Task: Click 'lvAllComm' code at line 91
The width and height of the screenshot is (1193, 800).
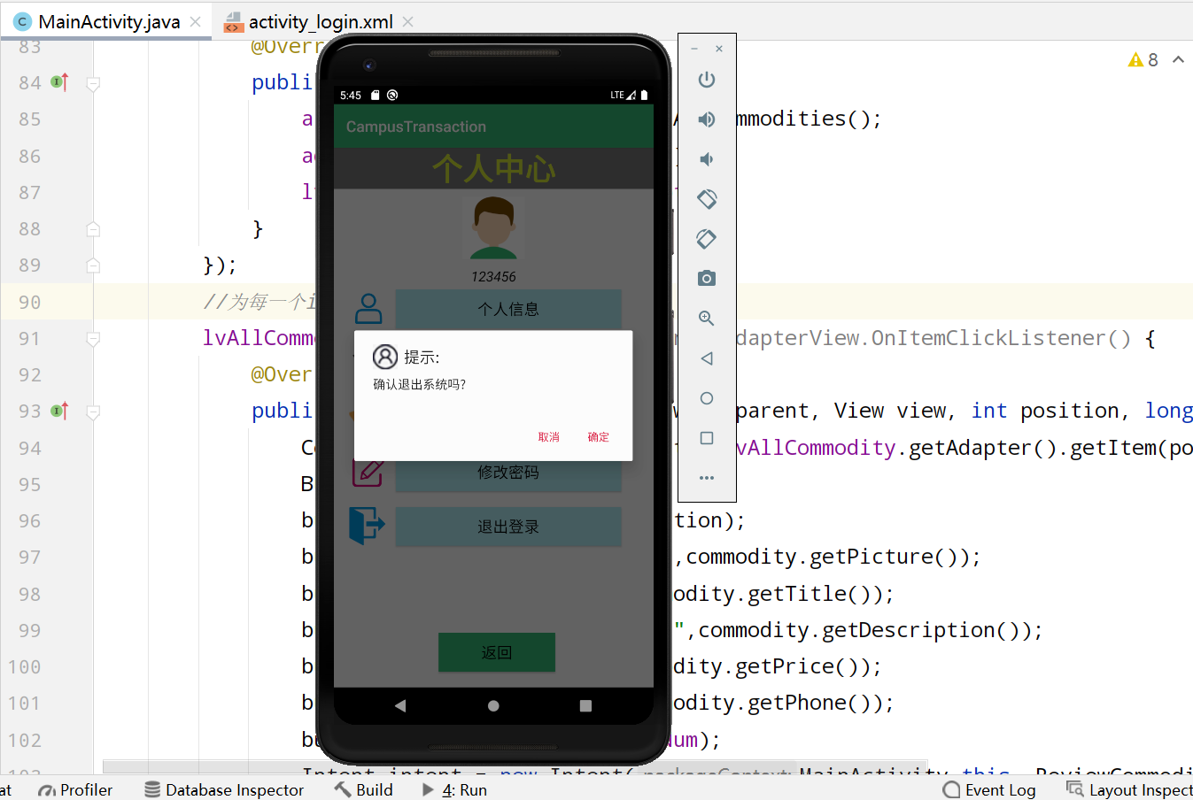Action: [259, 338]
